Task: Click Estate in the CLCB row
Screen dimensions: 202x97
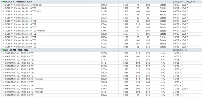Action: point(163,11)
